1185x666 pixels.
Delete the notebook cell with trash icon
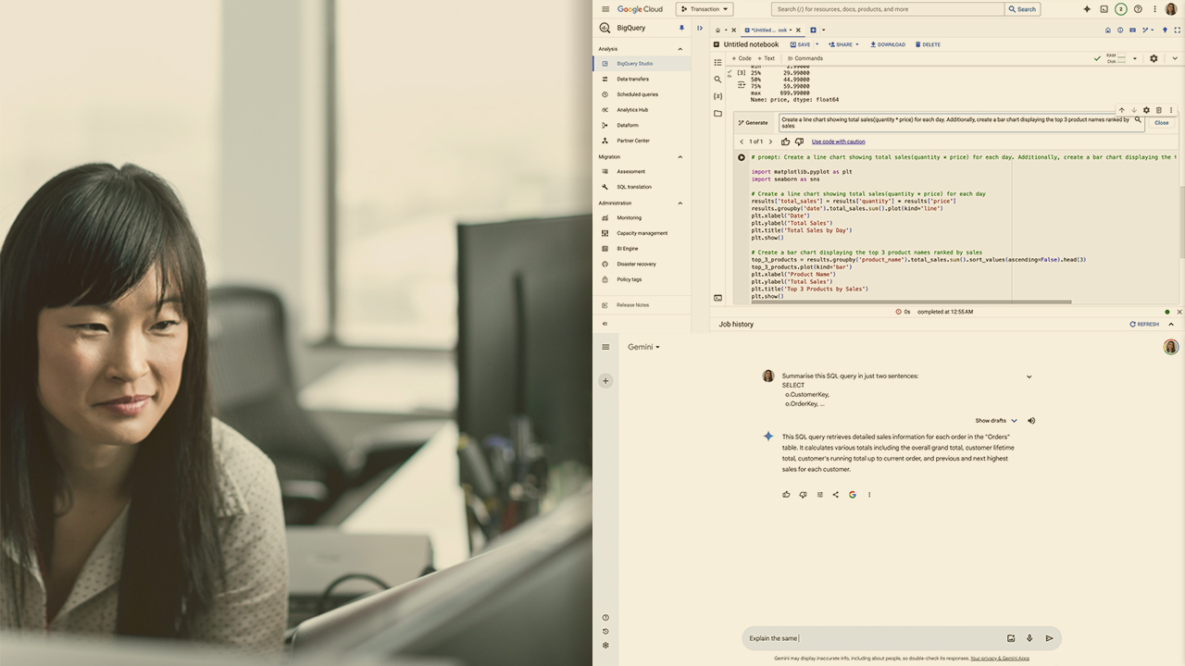coord(1158,110)
